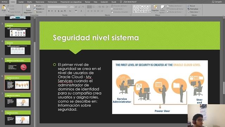Open the Archivo tab

pyautogui.click(x=4, y=2)
